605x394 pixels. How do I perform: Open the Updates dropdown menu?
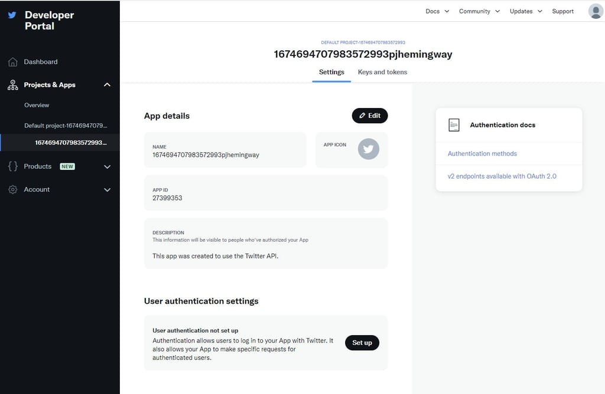click(x=526, y=11)
